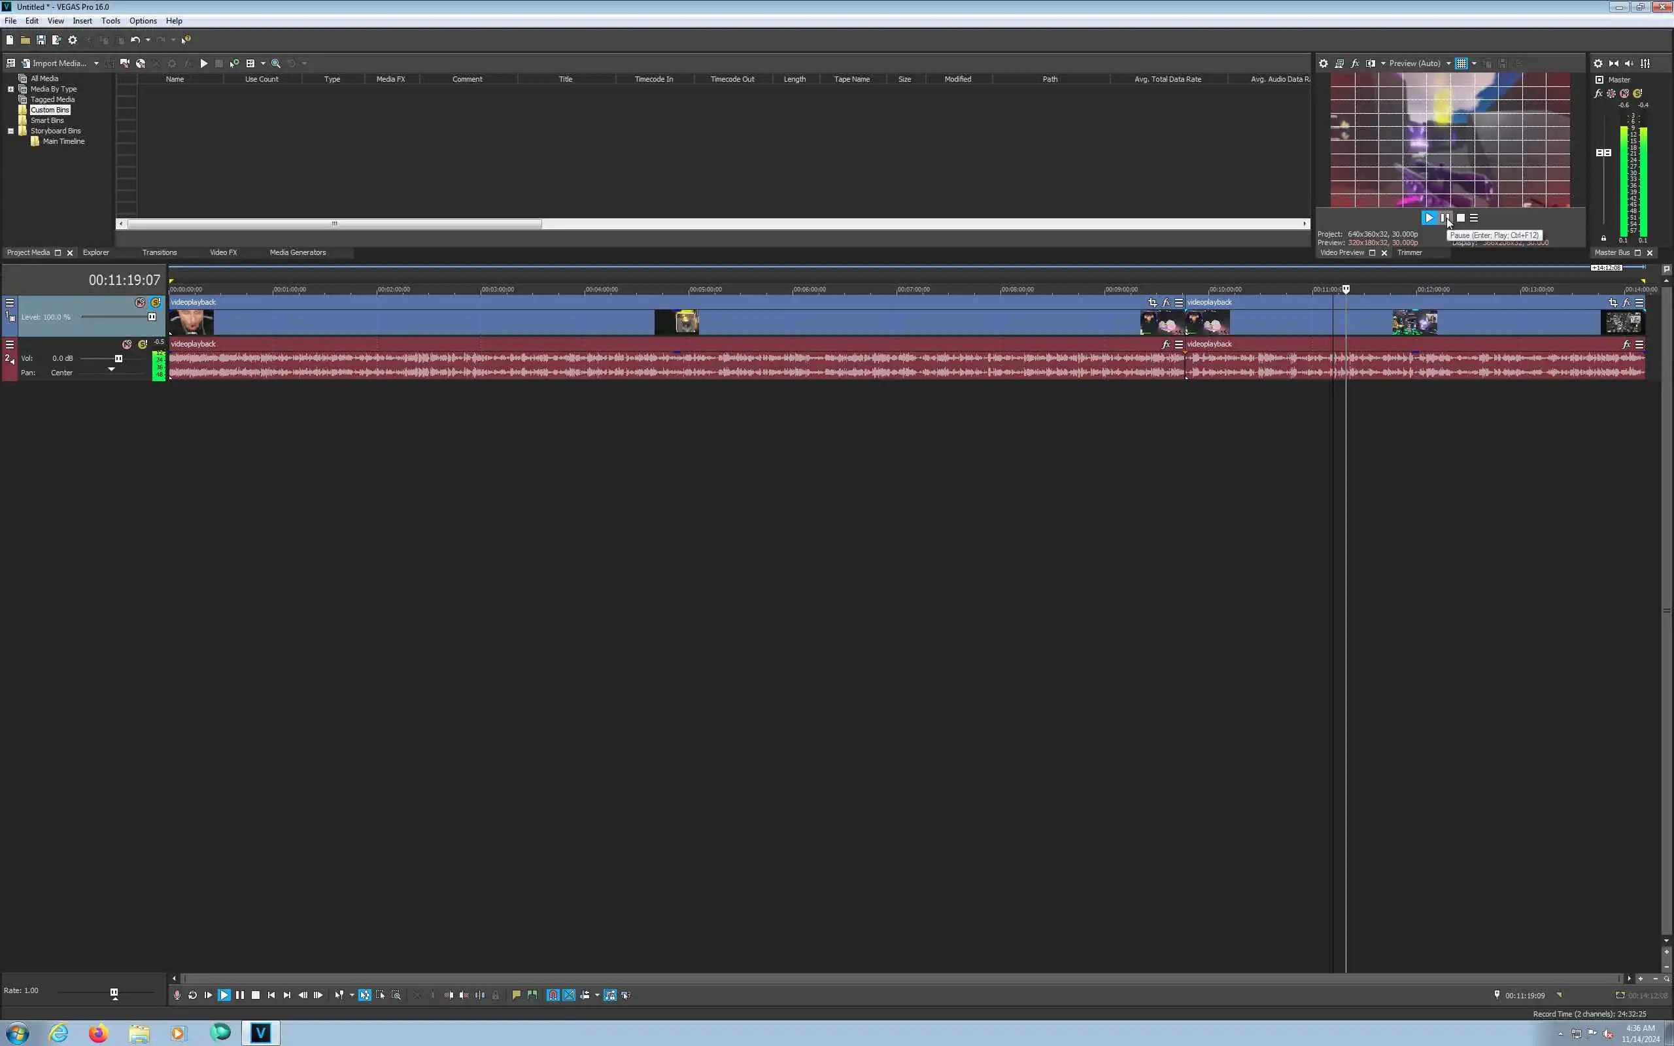Collapse the Storyboard Bins tree node
This screenshot has height=1046, width=1674.
click(x=10, y=131)
